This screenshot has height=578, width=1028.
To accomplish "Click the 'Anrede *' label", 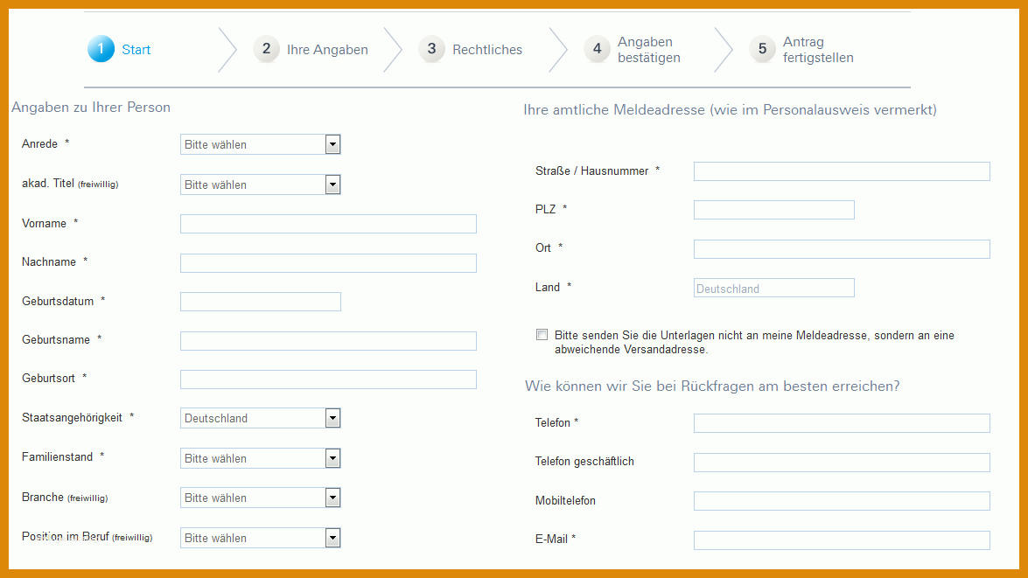I will pyautogui.click(x=45, y=143).
